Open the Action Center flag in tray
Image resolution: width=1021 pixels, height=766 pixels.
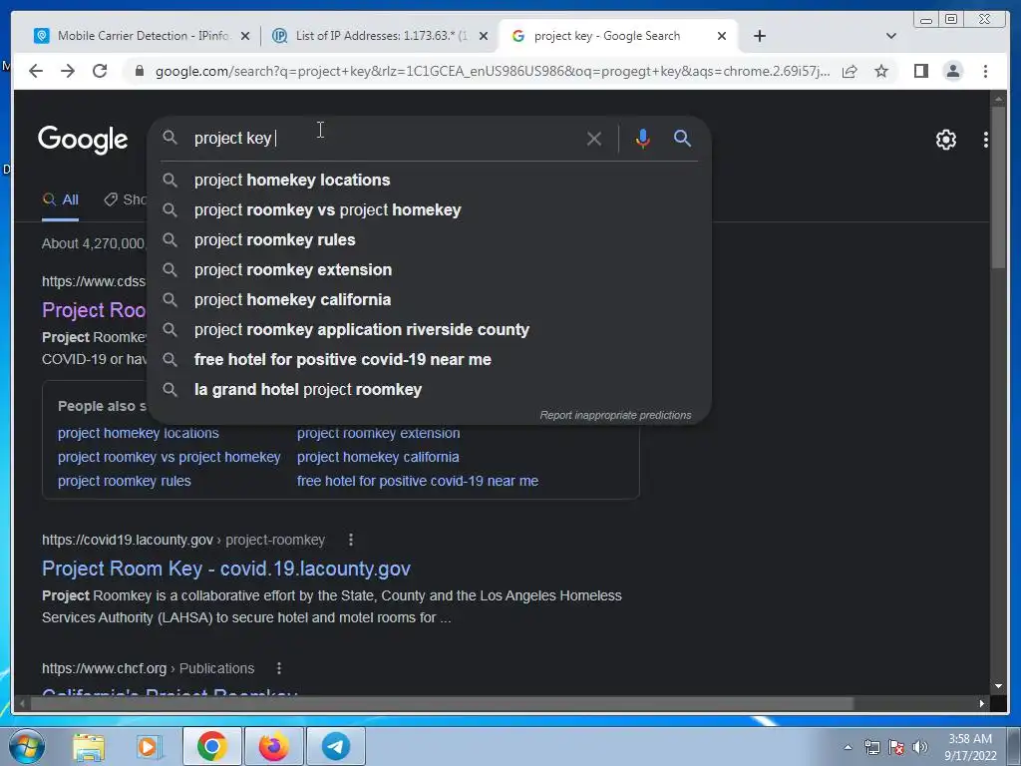click(x=896, y=747)
